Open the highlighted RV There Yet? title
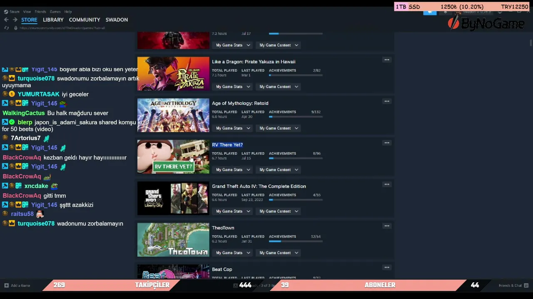Viewport: 533px width, 299px height. click(x=227, y=145)
